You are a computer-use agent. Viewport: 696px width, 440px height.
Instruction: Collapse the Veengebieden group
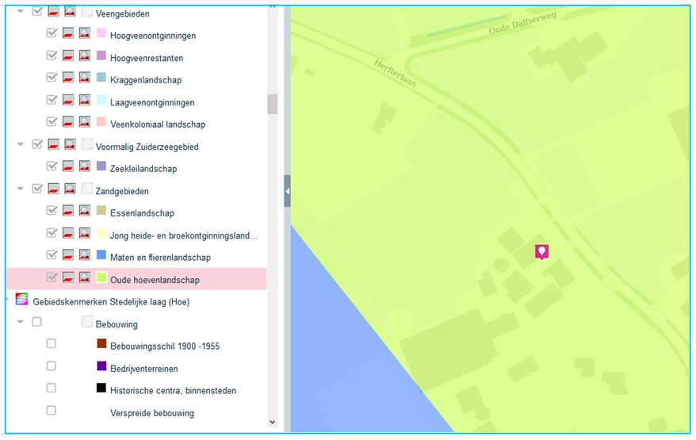(x=21, y=11)
